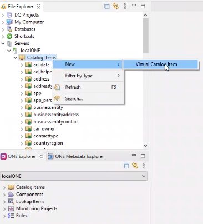Click the My Computer icon

pyautogui.click(x=9, y=22)
